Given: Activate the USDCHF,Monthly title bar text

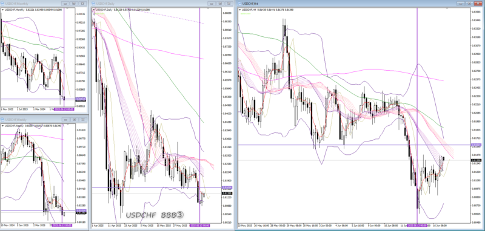Looking at the screenshot, I should pos(17,4).
